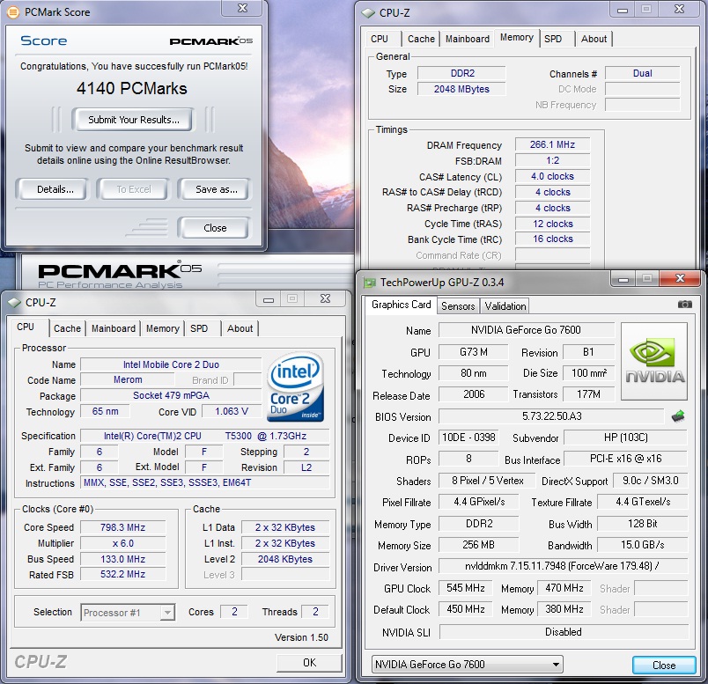
Task: Click the GPU-Z camera screenshot icon
Action: (x=684, y=305)
